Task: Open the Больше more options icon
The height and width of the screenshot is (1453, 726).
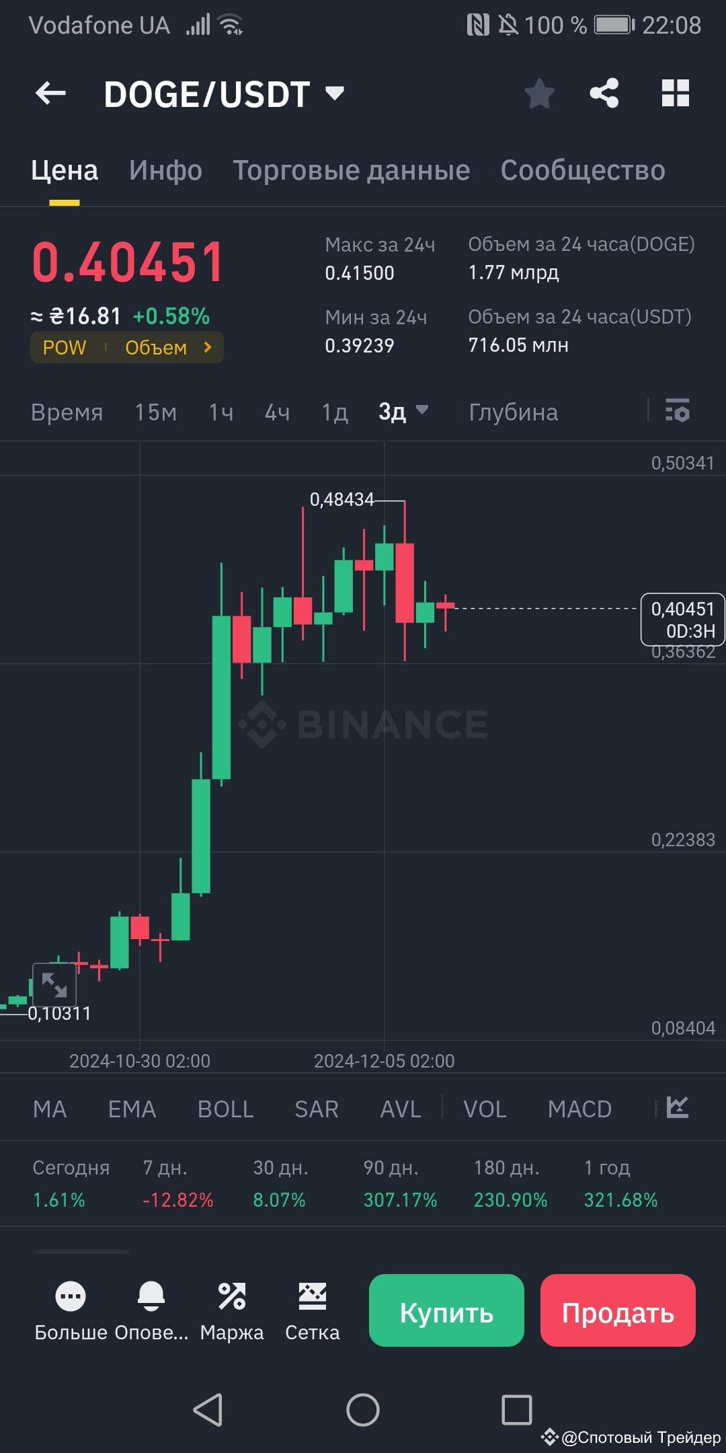Action: (x=71, y=1296)
